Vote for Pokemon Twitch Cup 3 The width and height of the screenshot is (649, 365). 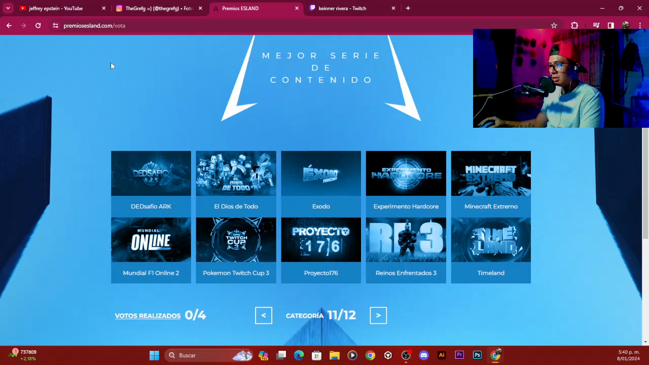click(x=236, y=250)
